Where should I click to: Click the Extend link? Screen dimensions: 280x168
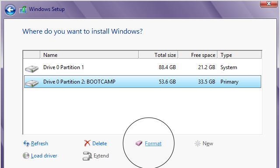[101, 156]
